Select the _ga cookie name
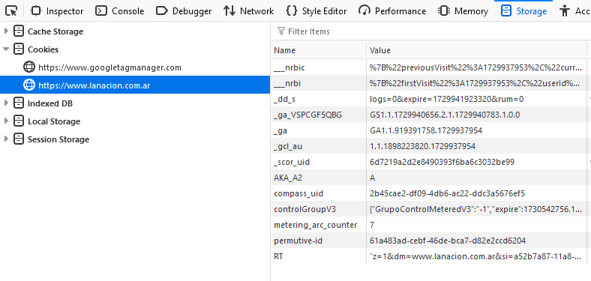The image size is (591, 281). click(280, 130)
